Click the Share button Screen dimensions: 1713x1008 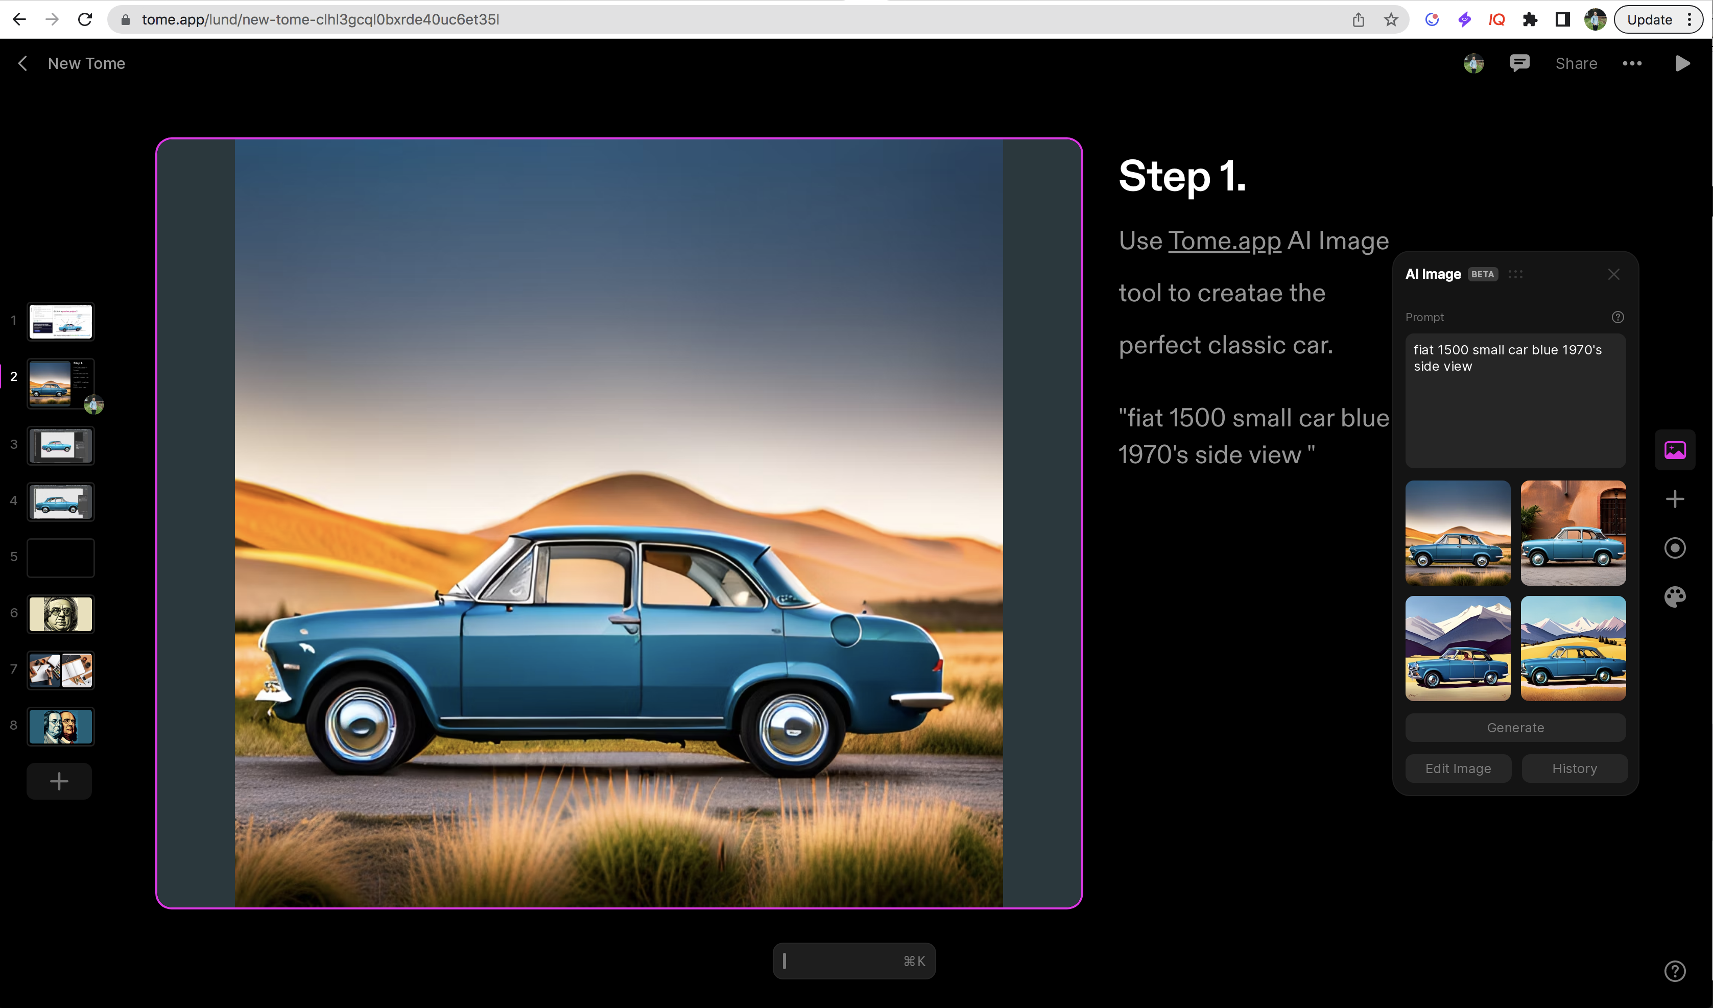1576,63
